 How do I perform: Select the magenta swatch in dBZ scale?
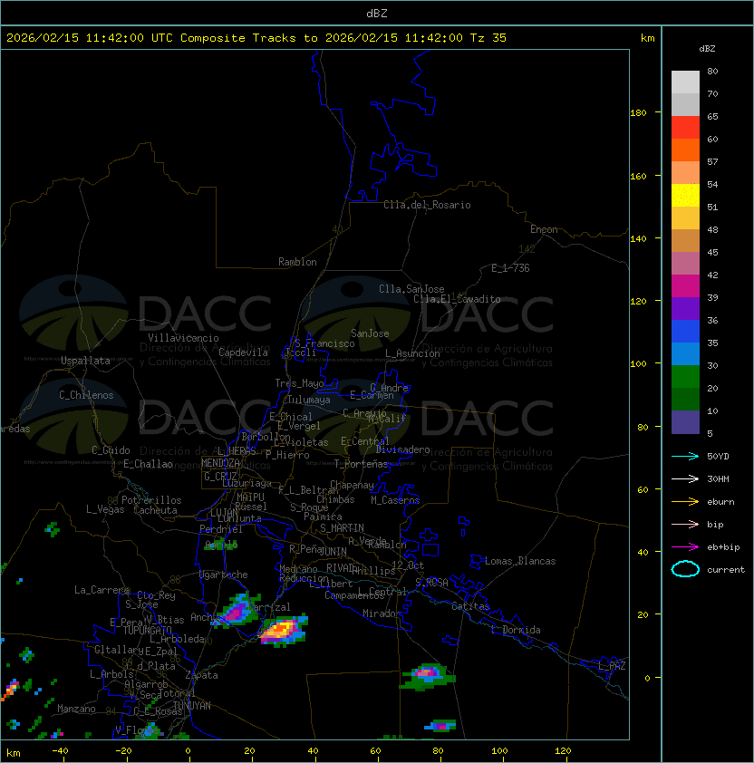pos(685,286)
